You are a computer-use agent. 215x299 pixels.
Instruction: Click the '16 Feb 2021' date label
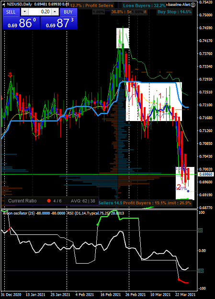pos(111,295)
